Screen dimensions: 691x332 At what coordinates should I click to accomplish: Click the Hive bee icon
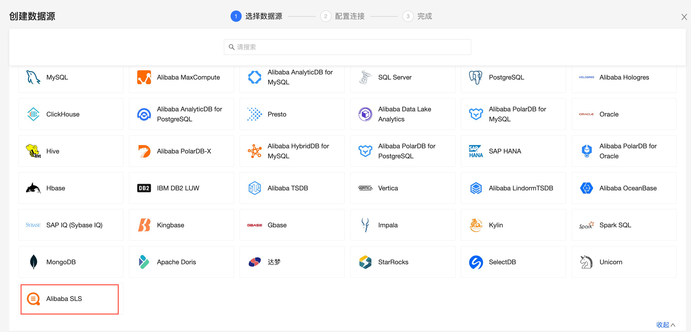tap(33, 151)
